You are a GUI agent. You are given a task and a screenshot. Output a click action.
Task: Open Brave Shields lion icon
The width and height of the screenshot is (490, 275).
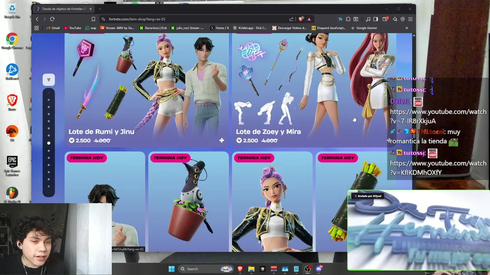coord(301,19)
